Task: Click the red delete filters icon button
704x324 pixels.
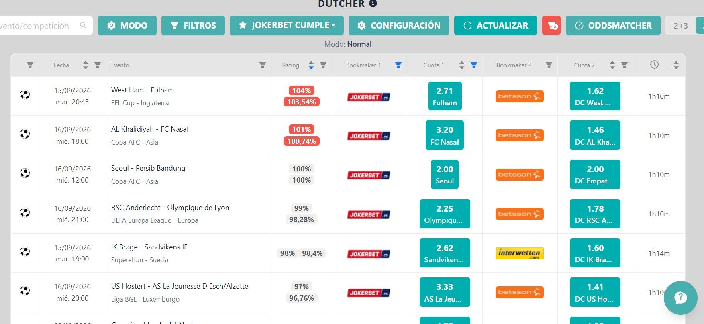Action: point(551,25)
